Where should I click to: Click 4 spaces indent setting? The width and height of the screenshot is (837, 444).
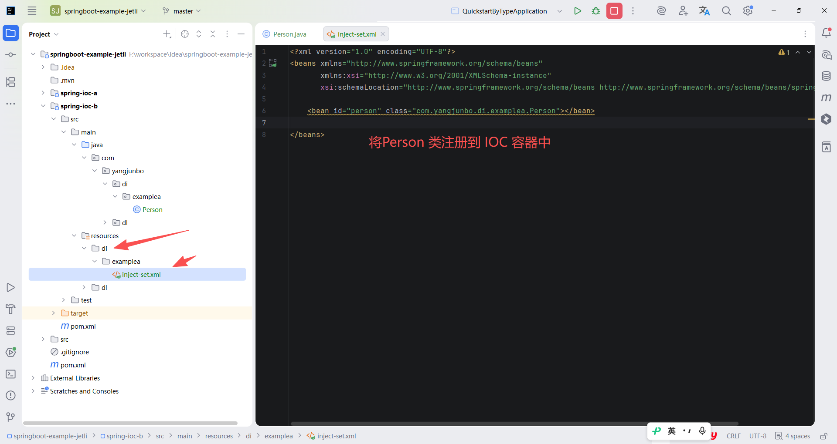pos(793,436)
